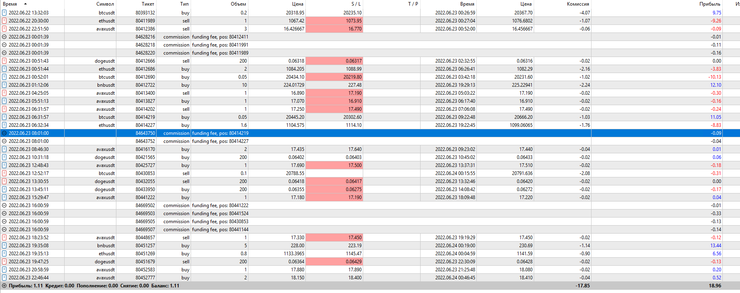Click the close time 2022.06.23 19:29:13
The image size is (740, 293).
click(x=455, y=85)
